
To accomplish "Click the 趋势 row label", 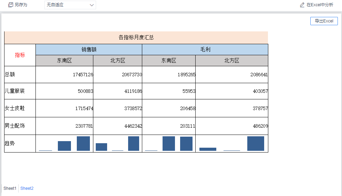I will (x=10, y=143).
